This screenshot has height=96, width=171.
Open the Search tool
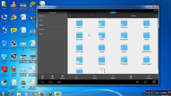tap(95, 77)
